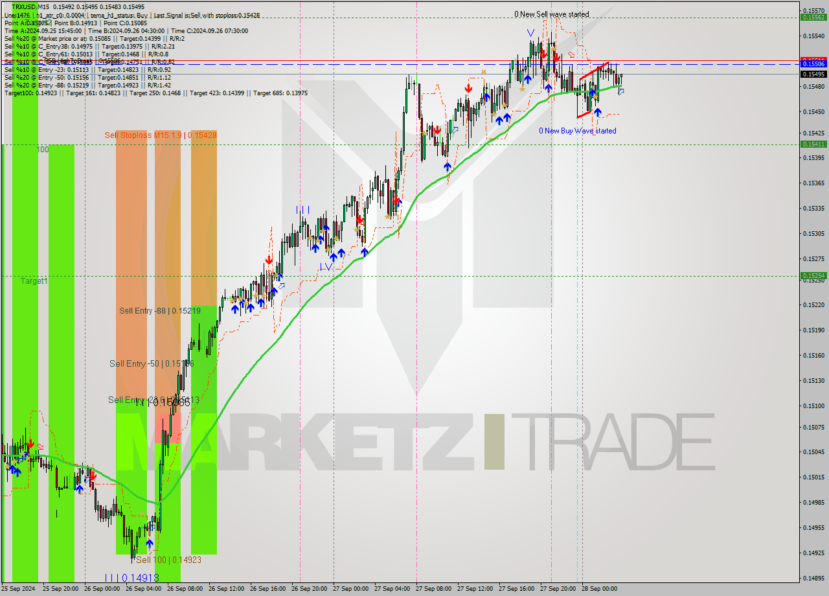Click the 'Sell %10 @ C_Entry61' info line
Viewport: 829px width, 596px height.
[x=86, y=54]
